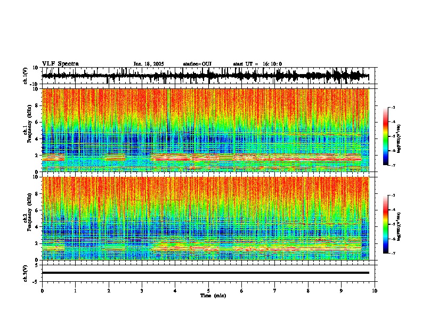Click time axis tick label "0"
The height and width of the screenshot is (326, 422).
click(42, 291)
